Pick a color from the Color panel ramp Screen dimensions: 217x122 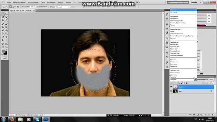pos(202,25)
